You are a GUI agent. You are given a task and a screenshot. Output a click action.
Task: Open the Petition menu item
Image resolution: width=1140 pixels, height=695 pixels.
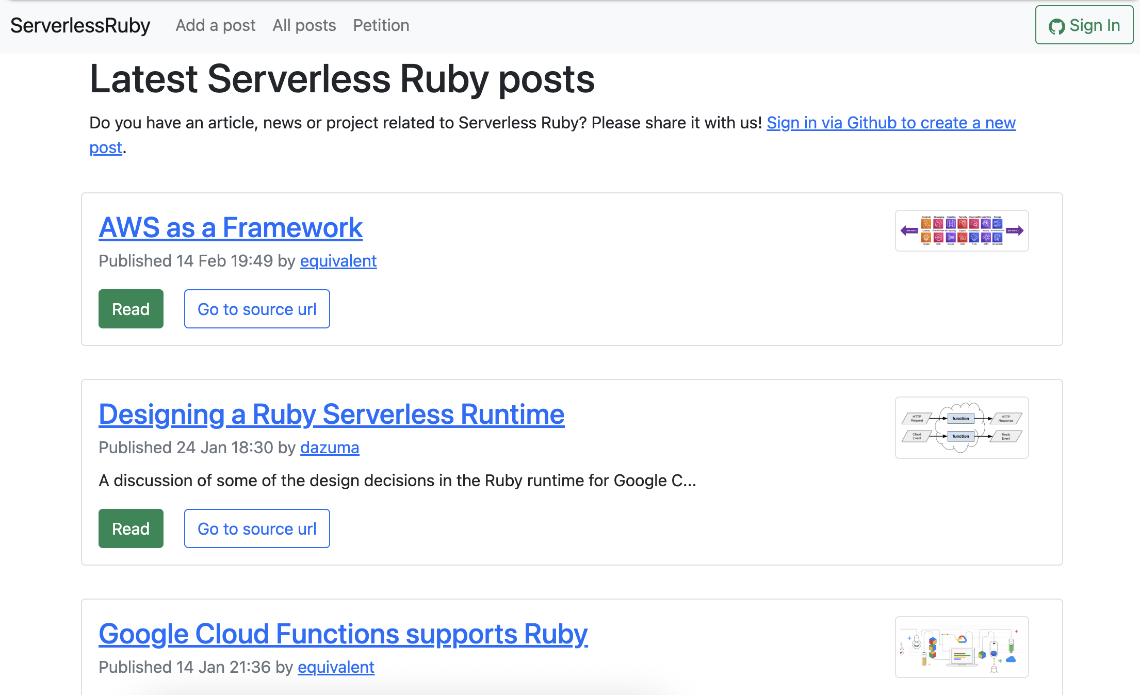(x=381, y=25)
